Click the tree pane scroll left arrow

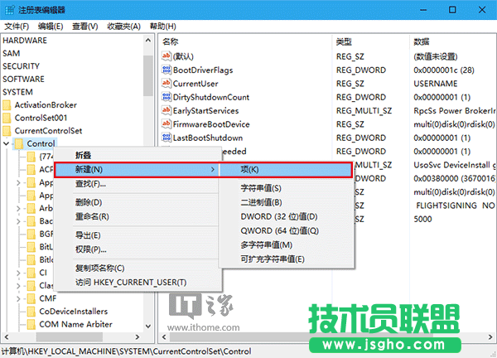tap(7, 336)
